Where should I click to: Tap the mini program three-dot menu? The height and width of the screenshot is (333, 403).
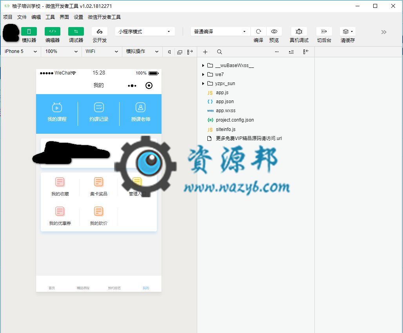coord(132,86)
